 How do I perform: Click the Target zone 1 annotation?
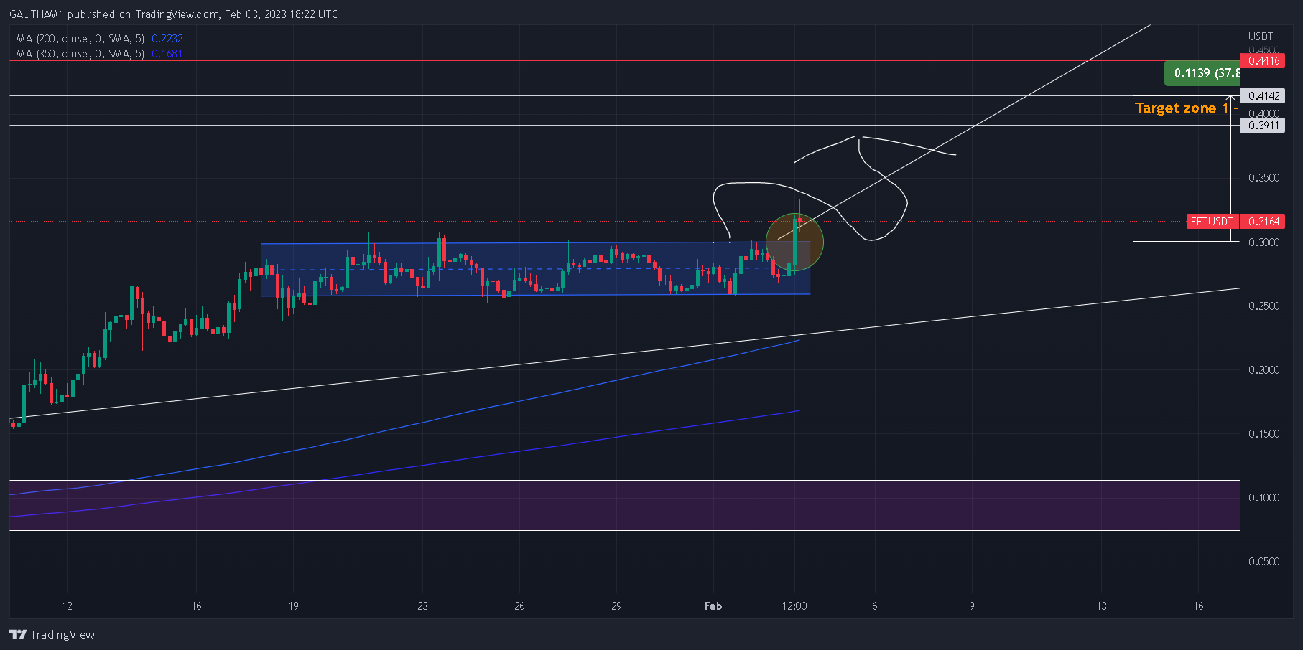coord(1185,108)
